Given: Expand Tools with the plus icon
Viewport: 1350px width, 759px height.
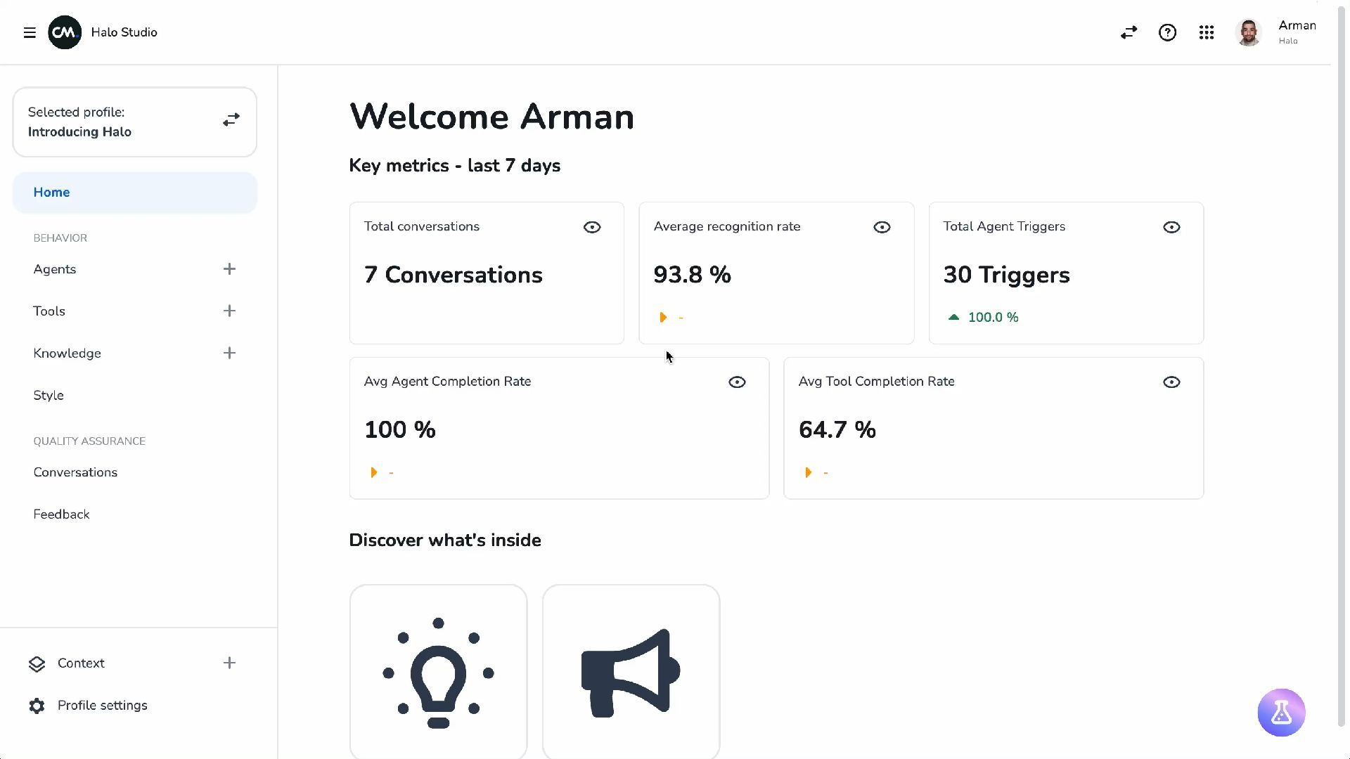Looking at the screenshot, I should point(229,311).
